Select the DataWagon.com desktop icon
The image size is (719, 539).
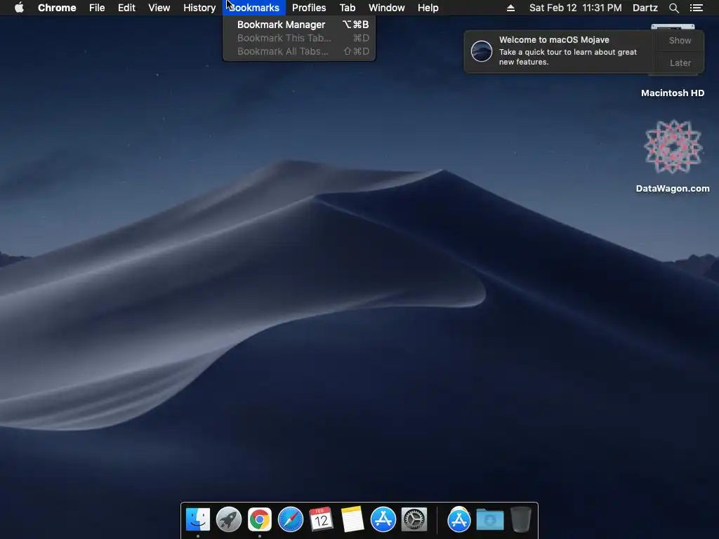pyautogui.click(x=673, y=147)
